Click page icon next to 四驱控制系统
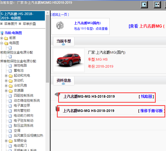The height and width of the screenshot is (151, 166). pyautogui.click(x=10, y=96)
